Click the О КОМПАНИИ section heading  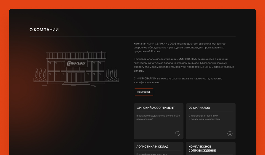tap(44, 30)
